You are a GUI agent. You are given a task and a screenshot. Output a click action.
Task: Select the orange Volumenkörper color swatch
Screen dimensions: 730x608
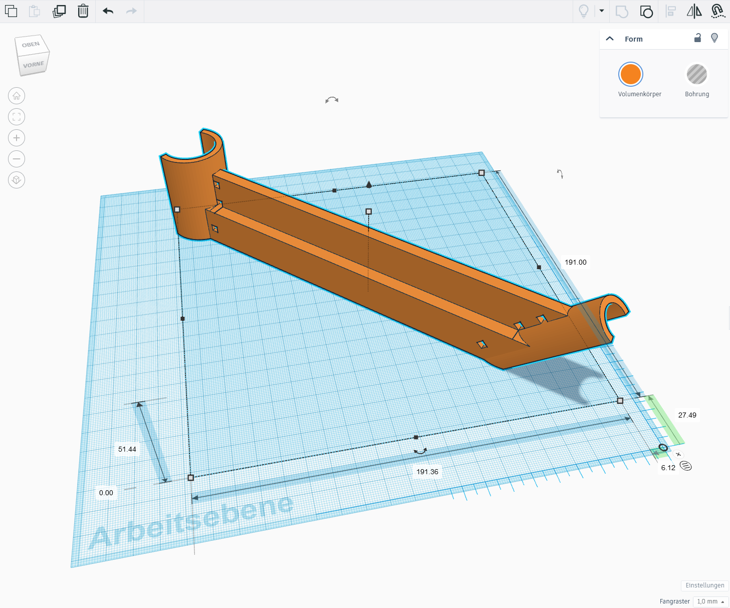coord(630,74)
